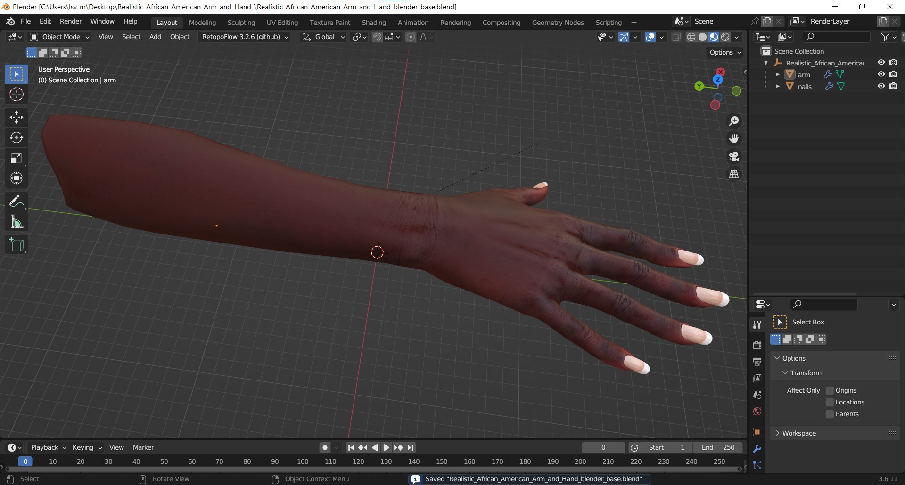This screenshot has width=905, height=485.
Task: Activate the Move tool
Action: pos(16,117)
